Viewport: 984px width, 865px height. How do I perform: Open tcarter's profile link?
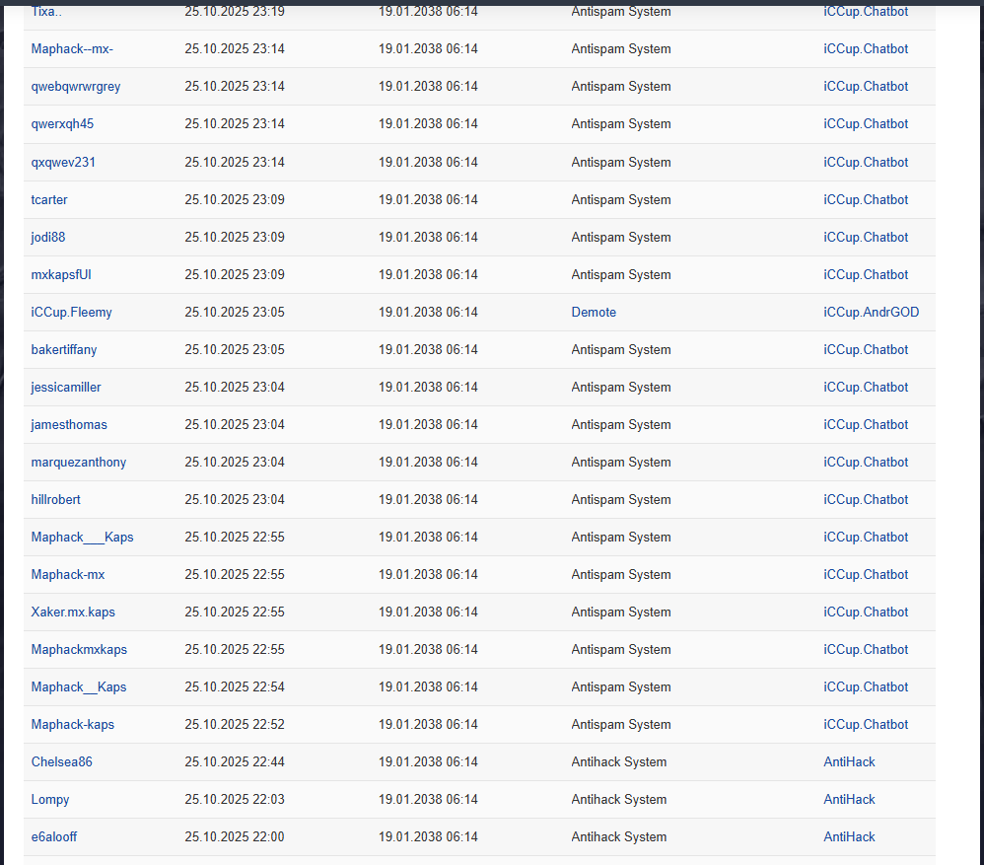tap(49, 199)
